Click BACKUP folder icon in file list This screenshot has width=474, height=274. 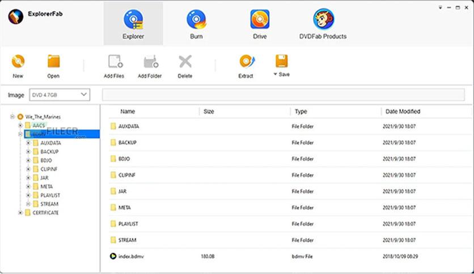click(x=113, y=143)
